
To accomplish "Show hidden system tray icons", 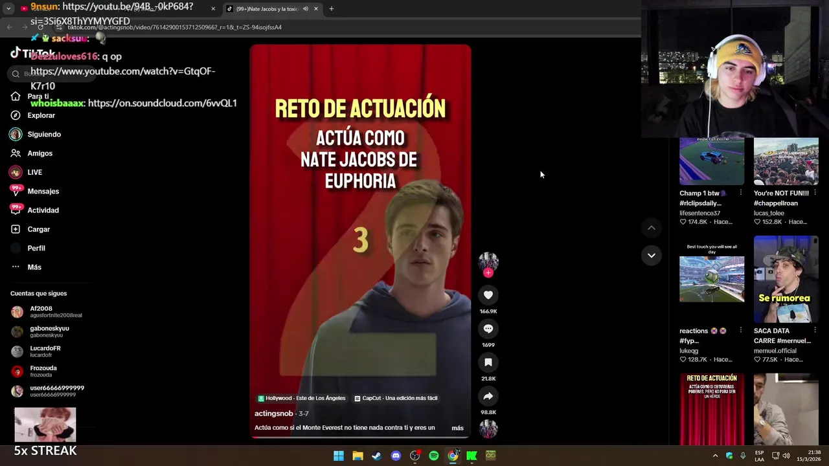I will tap(715, 456).
